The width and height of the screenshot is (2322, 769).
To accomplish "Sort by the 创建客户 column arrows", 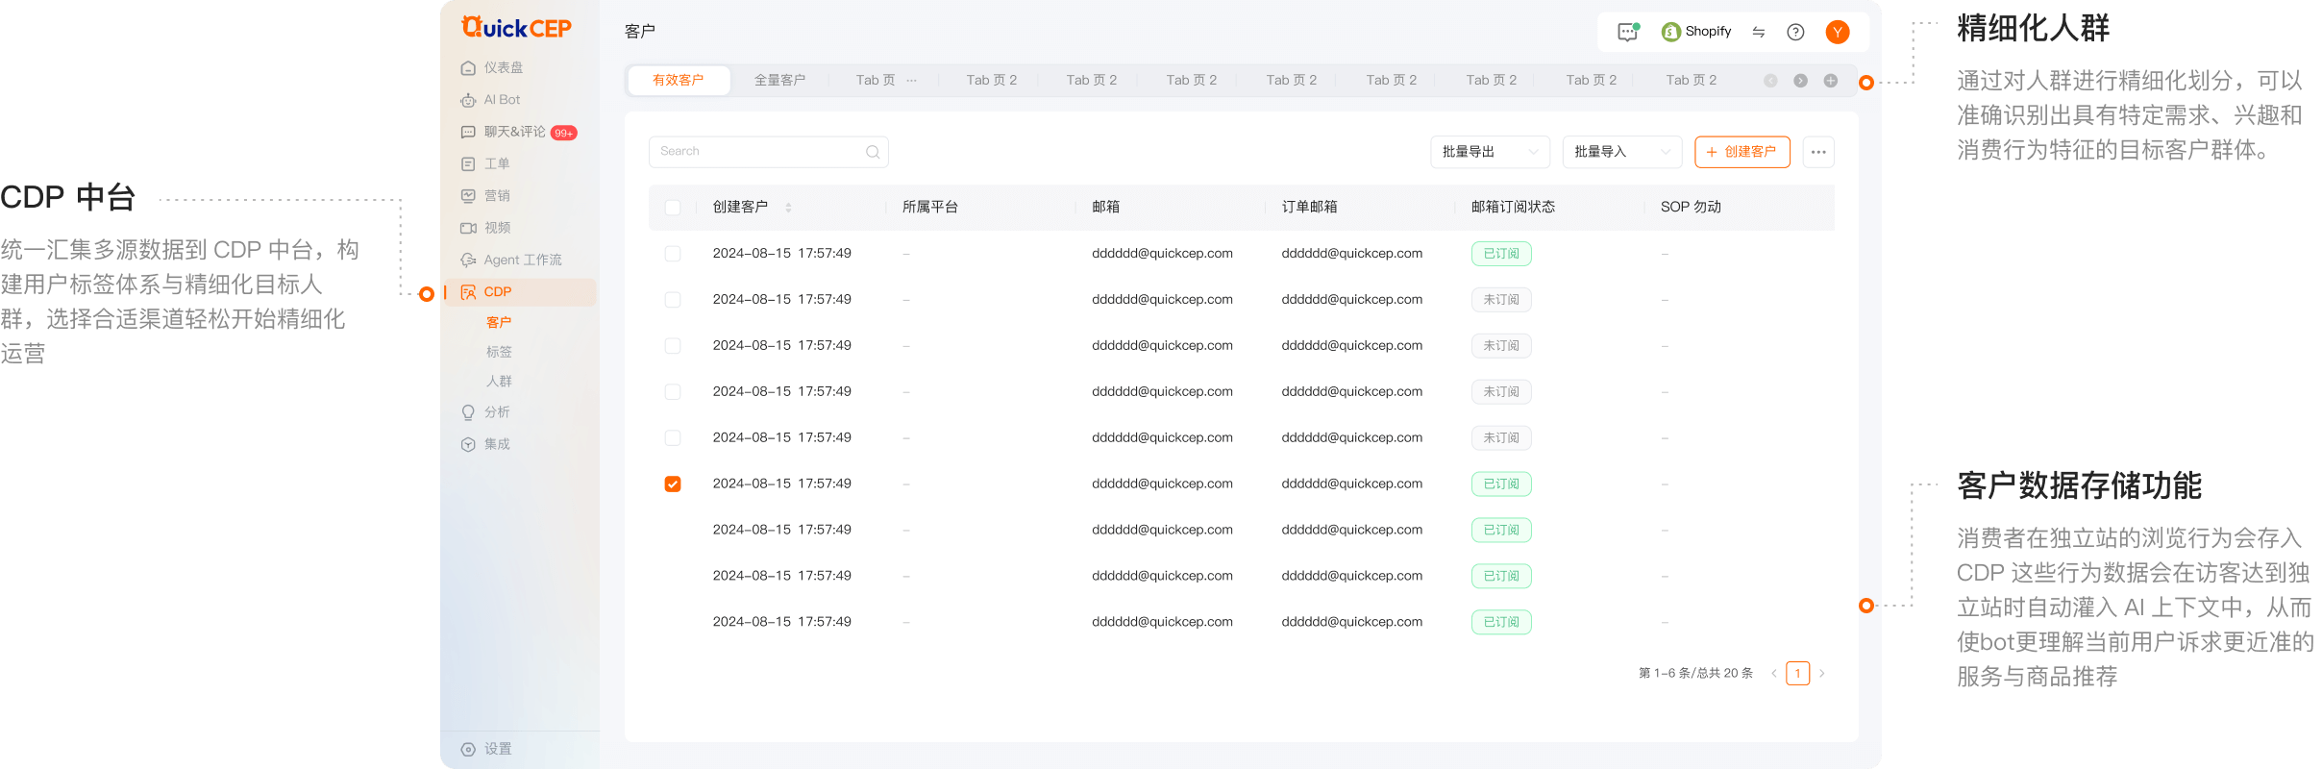I will coord(788,208).
